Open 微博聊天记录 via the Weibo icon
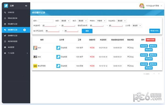This screenshot has width=165, height=105. [5, 36]
